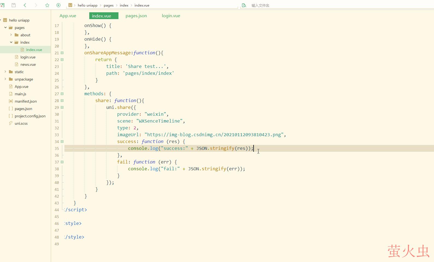Open about folder in project tree
Screen dimensions: 434x262
[x=25, y=35]
